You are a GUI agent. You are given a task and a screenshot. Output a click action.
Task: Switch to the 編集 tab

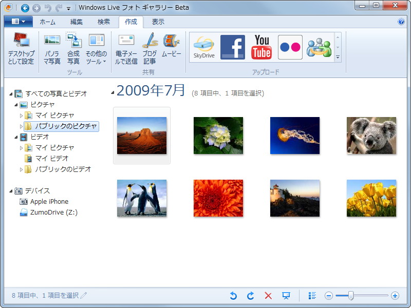click(x=76, y=22)
